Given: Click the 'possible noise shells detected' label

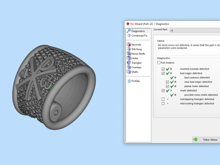Looking at the screenshot, I should click(201, 95).
